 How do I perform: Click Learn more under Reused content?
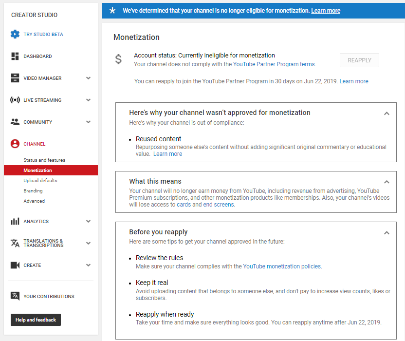[167, 154]
